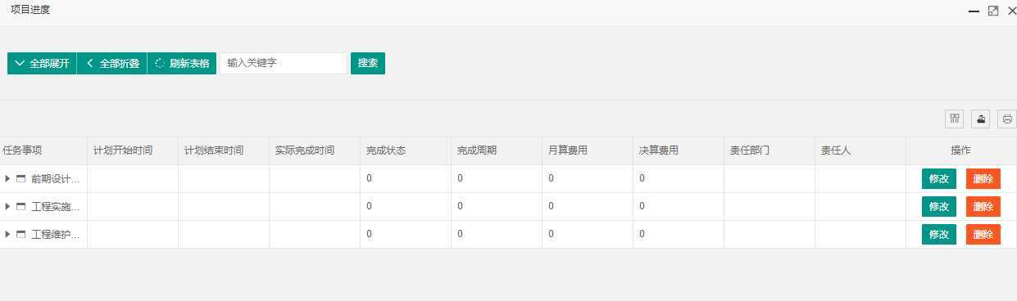Click 决算费用 value 0 in 工程实施 row

[642, 206]
